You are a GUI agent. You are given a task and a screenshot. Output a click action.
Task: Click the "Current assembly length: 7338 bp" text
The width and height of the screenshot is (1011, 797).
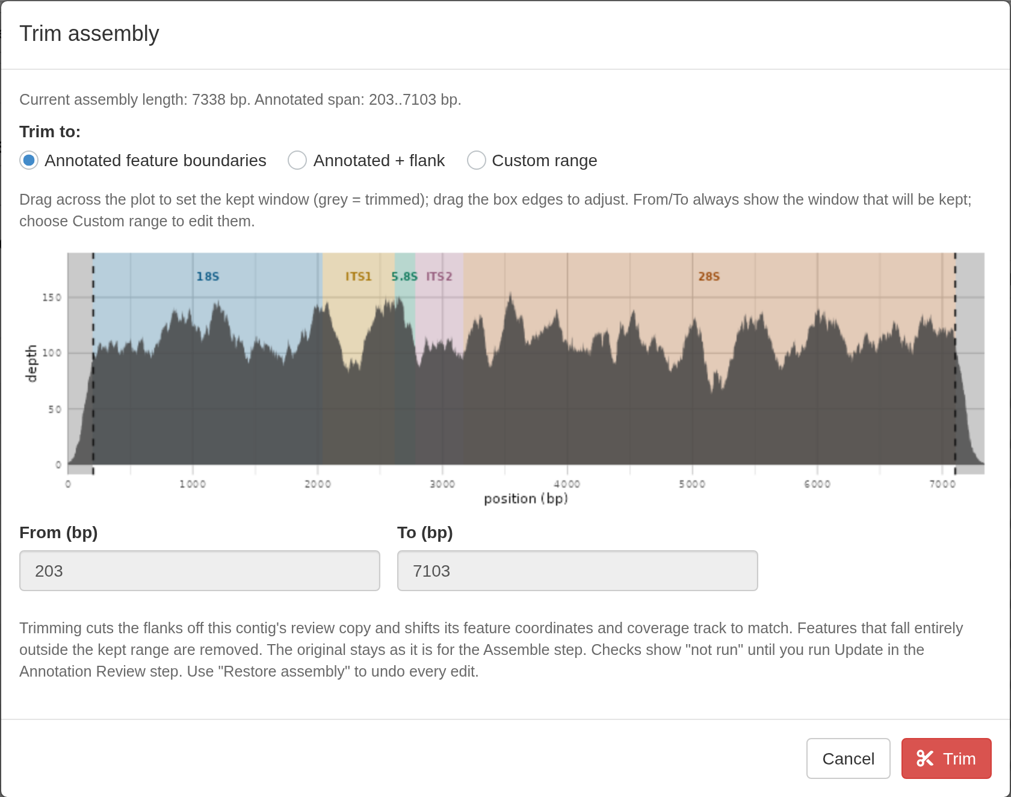pos(135,99)
